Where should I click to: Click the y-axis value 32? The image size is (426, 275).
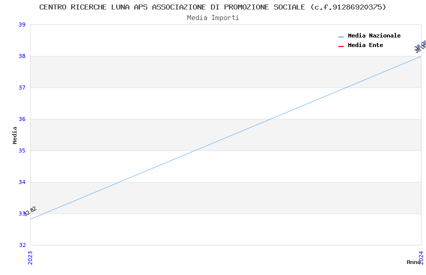[22, 245]
